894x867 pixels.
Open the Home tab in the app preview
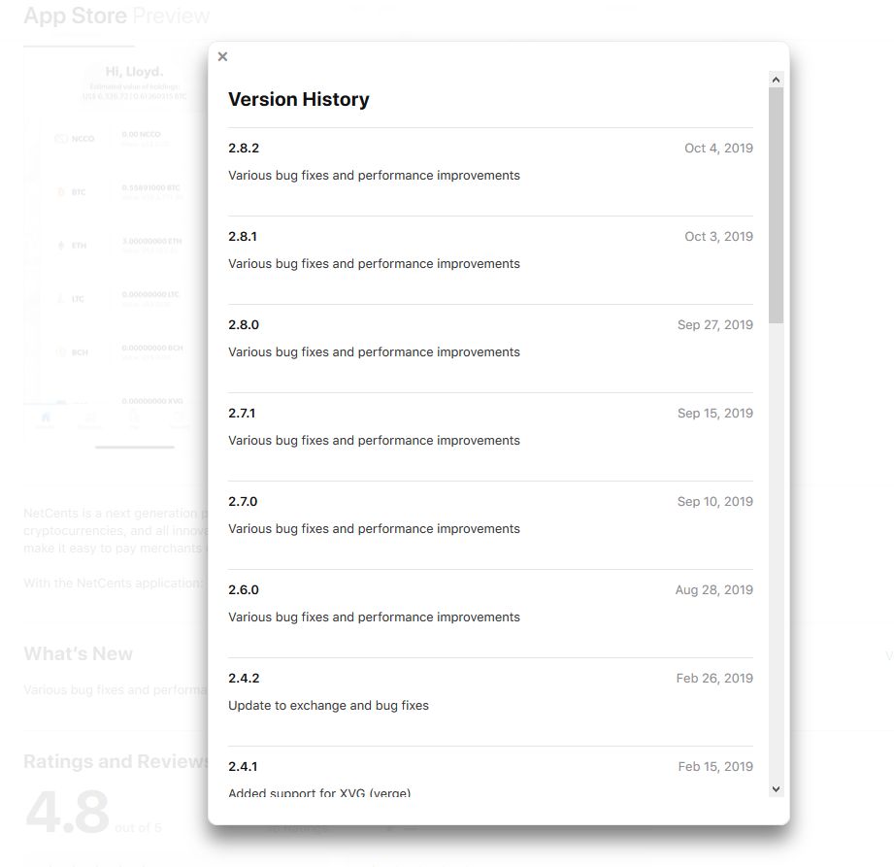pyautogui.click(x=46, y=417)
